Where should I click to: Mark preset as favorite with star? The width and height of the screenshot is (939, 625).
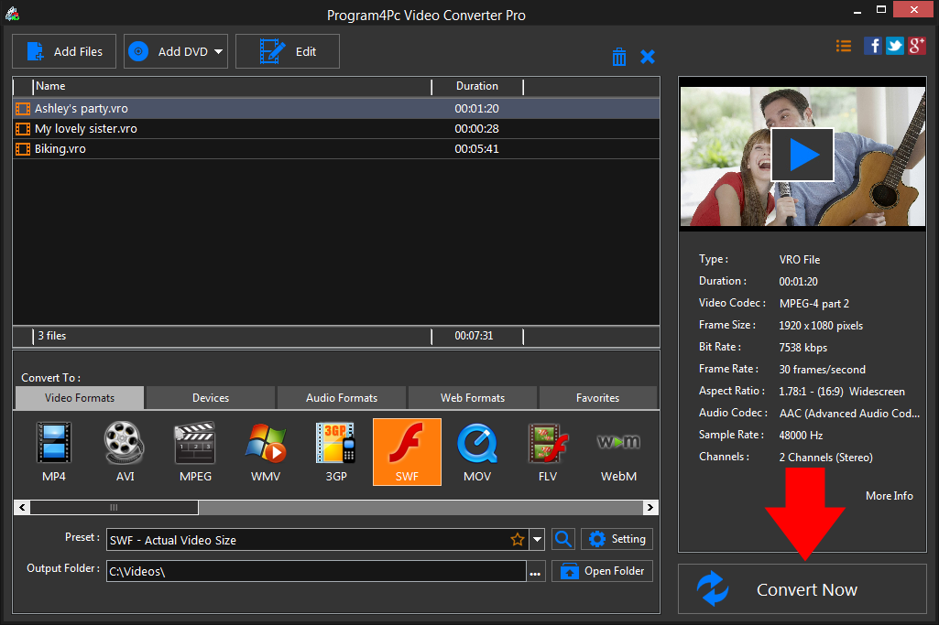click(518, 540)
